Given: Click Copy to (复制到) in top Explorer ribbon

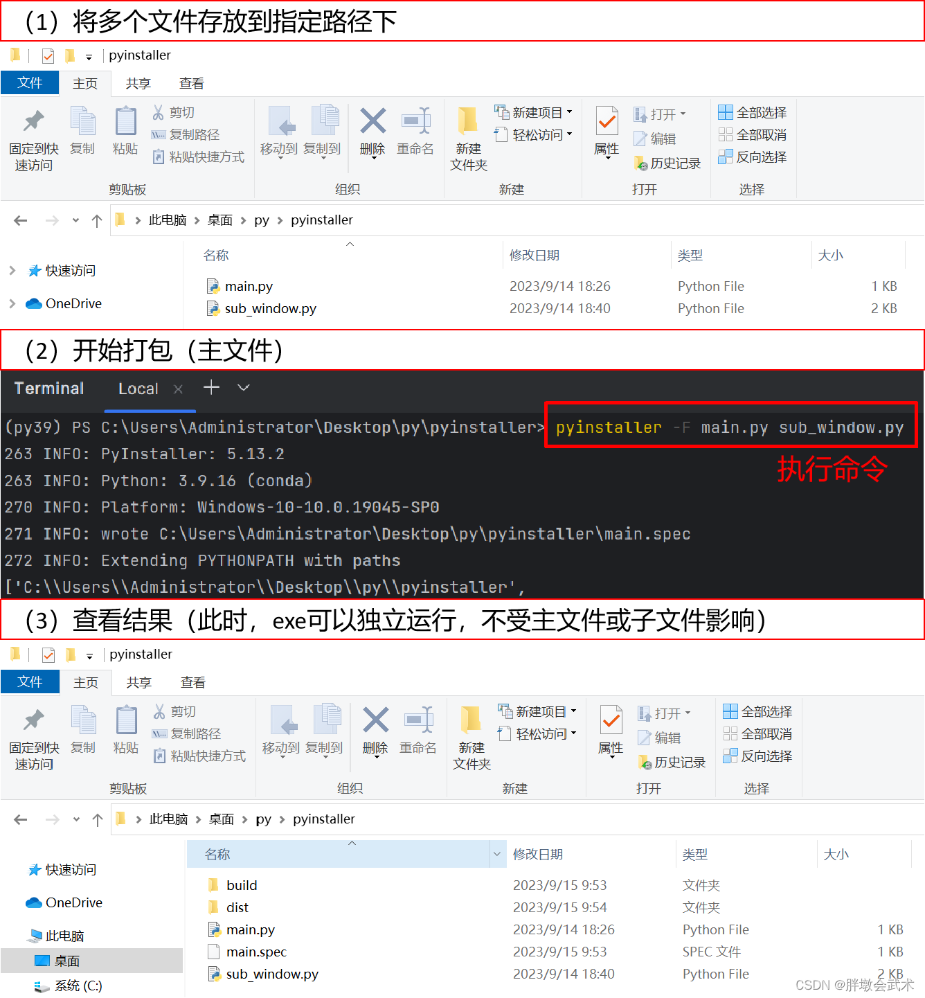Looking at the screenshot, I should point(322,132).
